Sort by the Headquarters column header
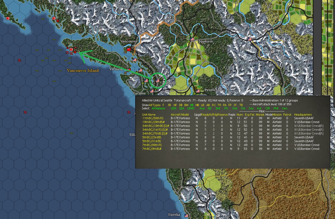The width and height of the screenshot is (335, 219). click(303, 115)
